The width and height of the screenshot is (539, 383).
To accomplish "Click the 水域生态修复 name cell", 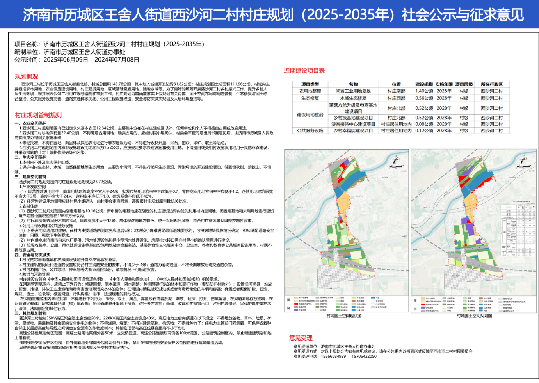I will click(353, 98).
